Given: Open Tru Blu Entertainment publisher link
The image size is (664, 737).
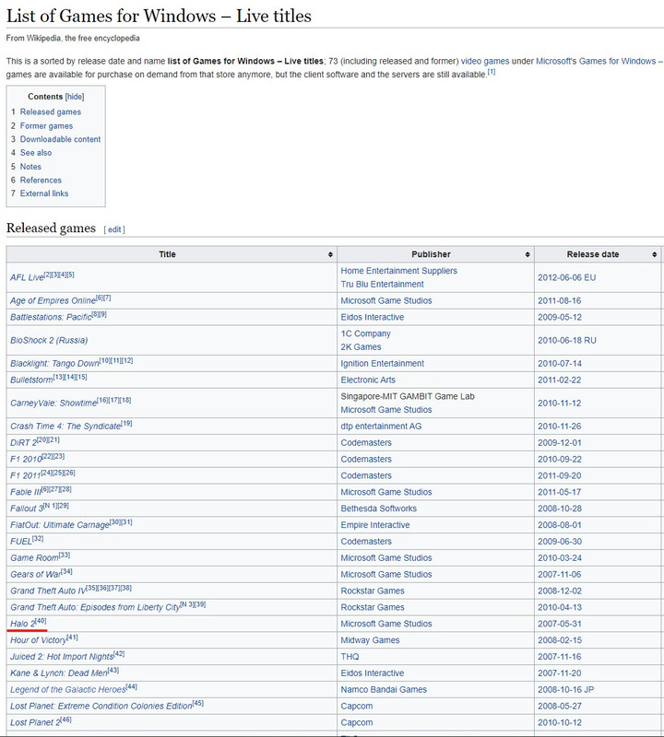Looking at the screenshot, I should pyautogui.click(x=382, y=285).
